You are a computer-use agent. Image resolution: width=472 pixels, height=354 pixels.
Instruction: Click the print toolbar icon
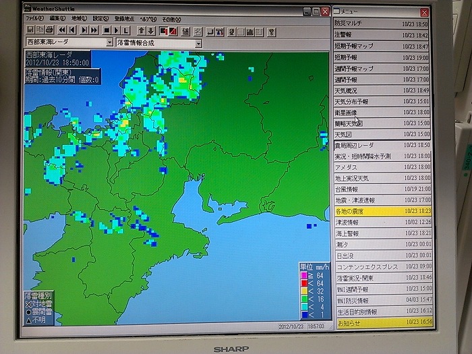tap(51, 31)
